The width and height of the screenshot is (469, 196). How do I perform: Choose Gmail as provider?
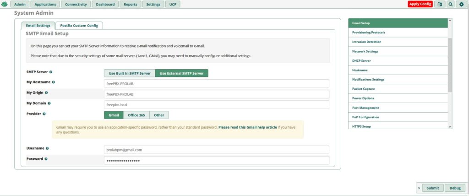pyautogui.click(x=114, y=115)
